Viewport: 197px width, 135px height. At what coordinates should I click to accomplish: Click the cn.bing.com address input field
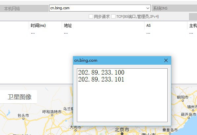[100, 8]
